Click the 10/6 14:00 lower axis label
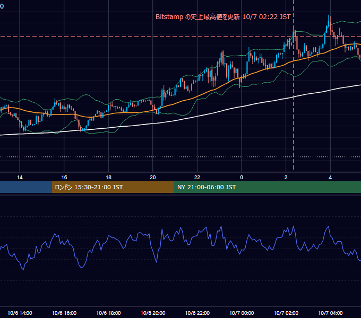Image resolution: width=361 pixels, height=318 pixels. (x=20, y=313)
